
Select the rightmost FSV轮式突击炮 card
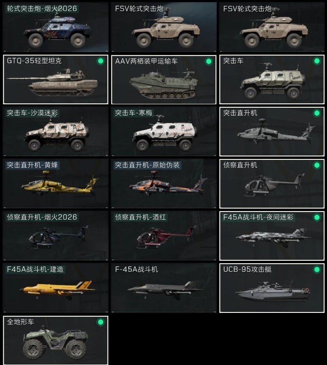click(x=272, y=27)
